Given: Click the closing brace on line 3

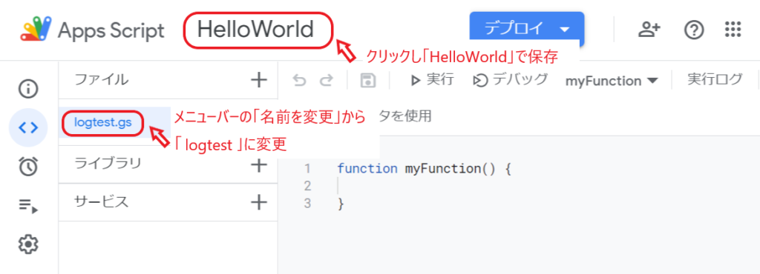Looking at the screenshot, I should click(x=341, y=204).
